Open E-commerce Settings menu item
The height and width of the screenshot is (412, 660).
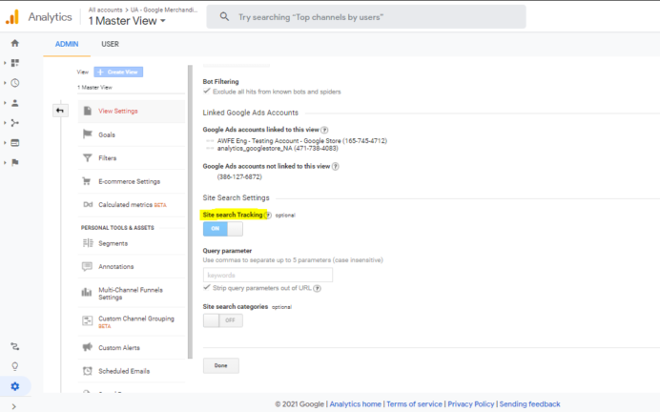(132, 181)
